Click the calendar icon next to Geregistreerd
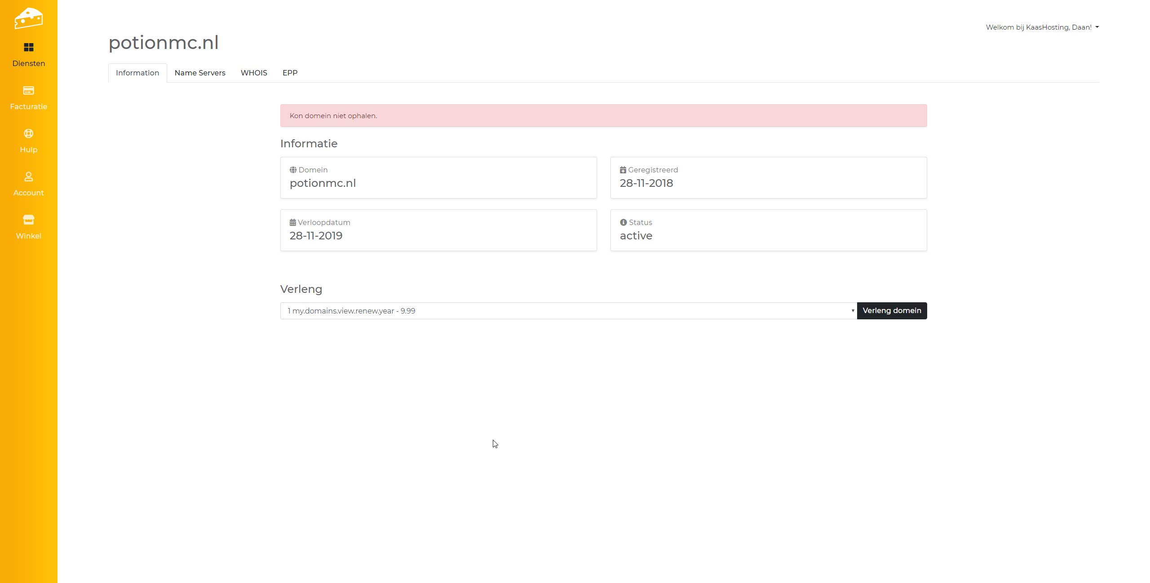 coord(623,170)
